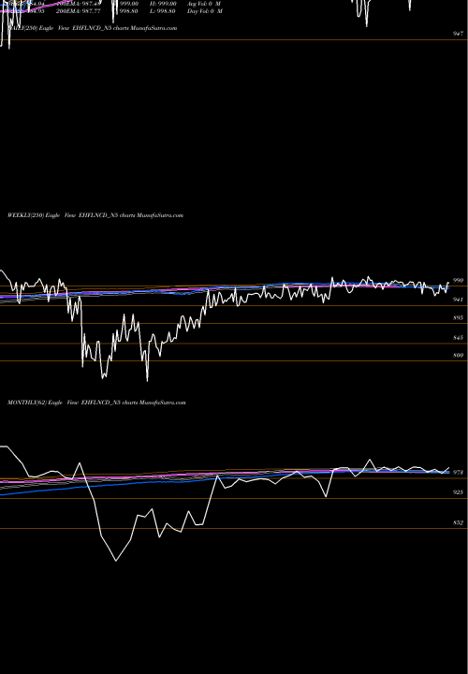The width and height of the screenshot is (468, 674).
Task: Click the Avg Vol: 0 M label
Action: click(x=204, y=4)
